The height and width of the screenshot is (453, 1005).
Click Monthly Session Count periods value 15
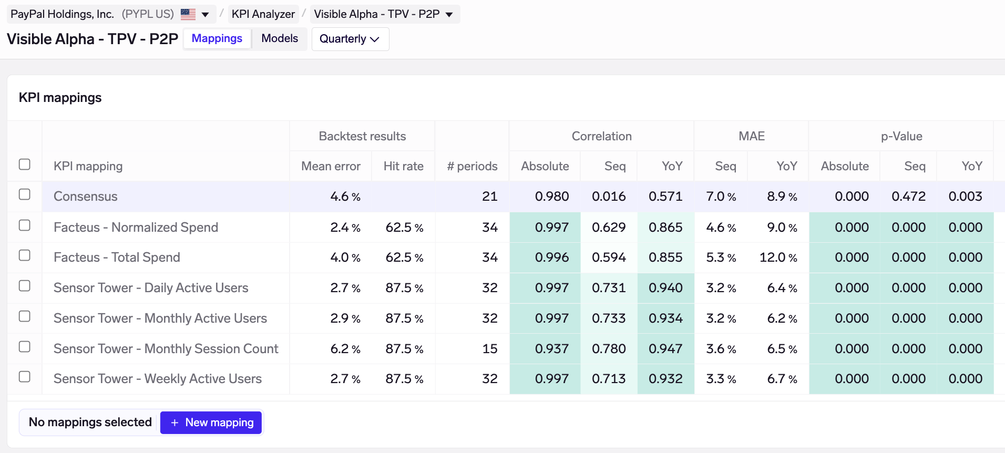coord(490,349)
